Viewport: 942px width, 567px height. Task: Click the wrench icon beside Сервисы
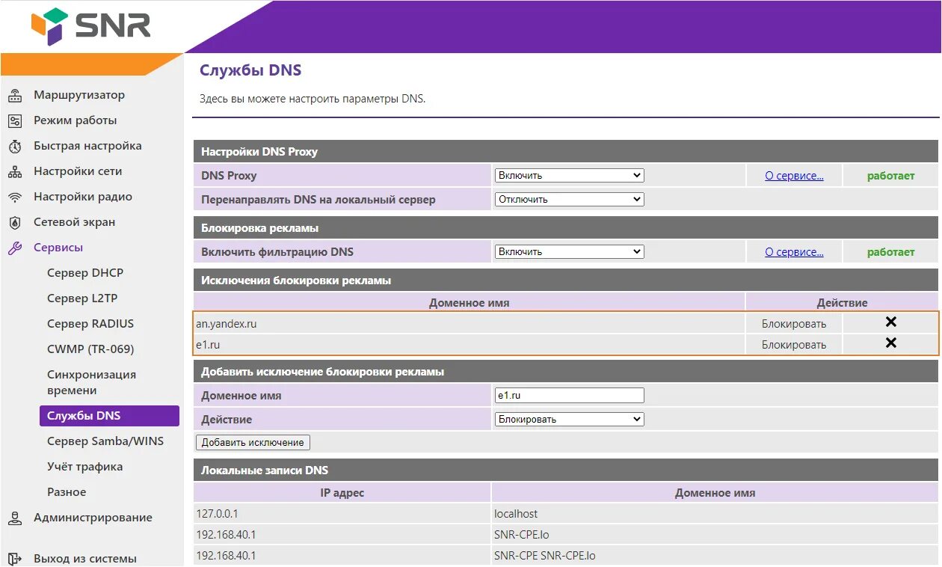click(x=15, y=248)
